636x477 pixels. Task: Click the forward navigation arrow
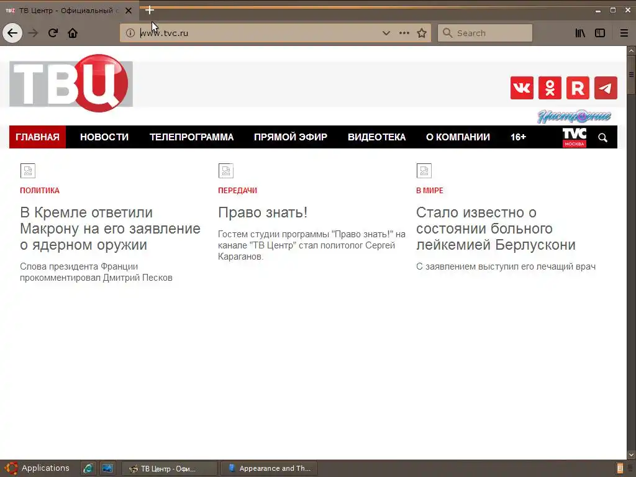33,33
